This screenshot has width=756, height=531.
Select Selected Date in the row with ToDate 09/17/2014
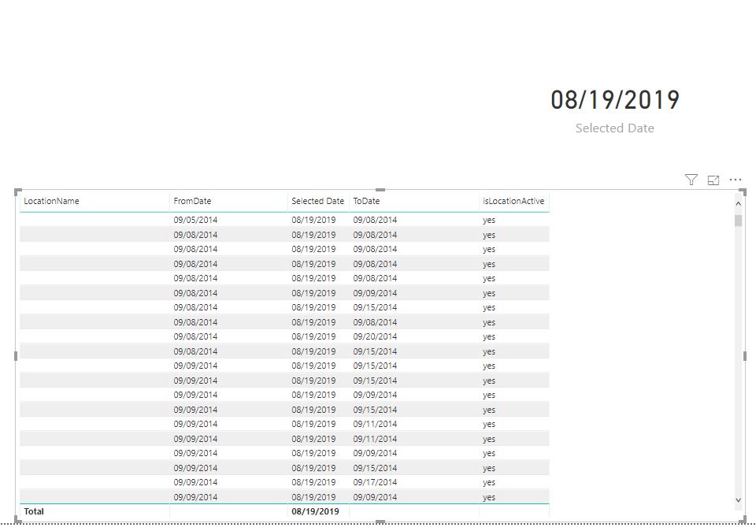pyautogui.click(x=313, y=482)
